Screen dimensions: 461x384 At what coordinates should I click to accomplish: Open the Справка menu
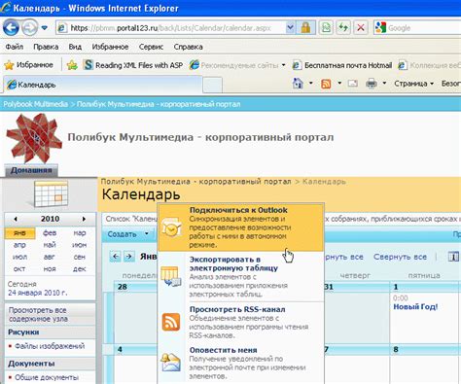[188, 47]
